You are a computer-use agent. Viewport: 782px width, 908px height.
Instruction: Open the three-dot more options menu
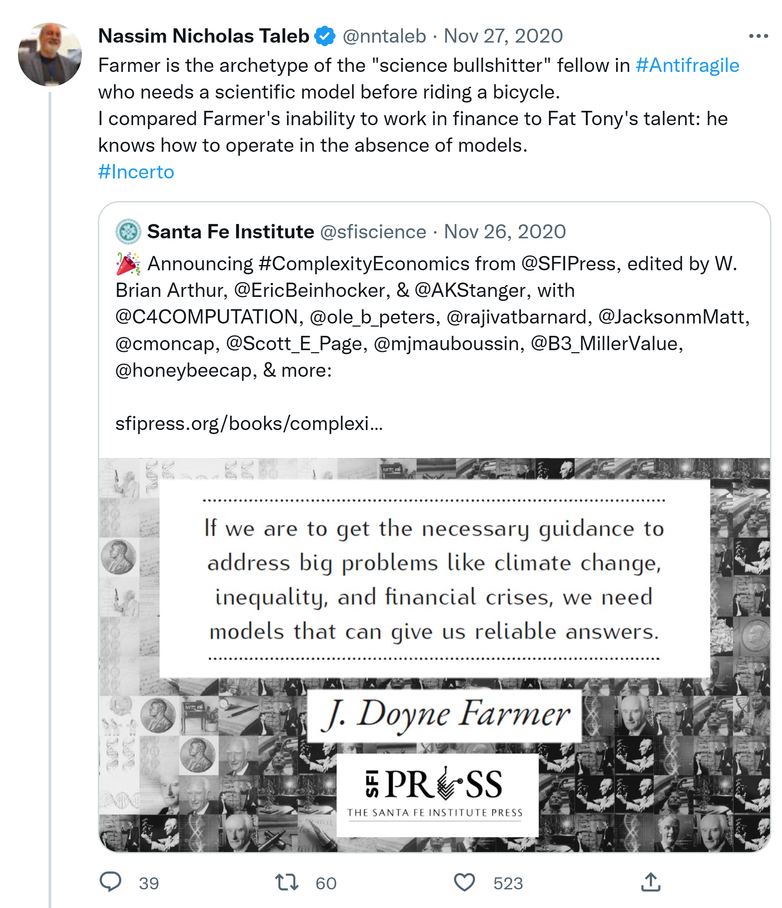pos(758,36)
